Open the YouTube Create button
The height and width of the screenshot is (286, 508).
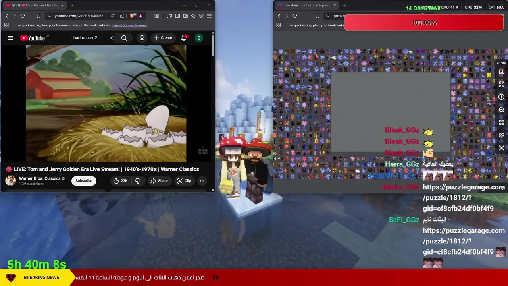tap(163, 38)
